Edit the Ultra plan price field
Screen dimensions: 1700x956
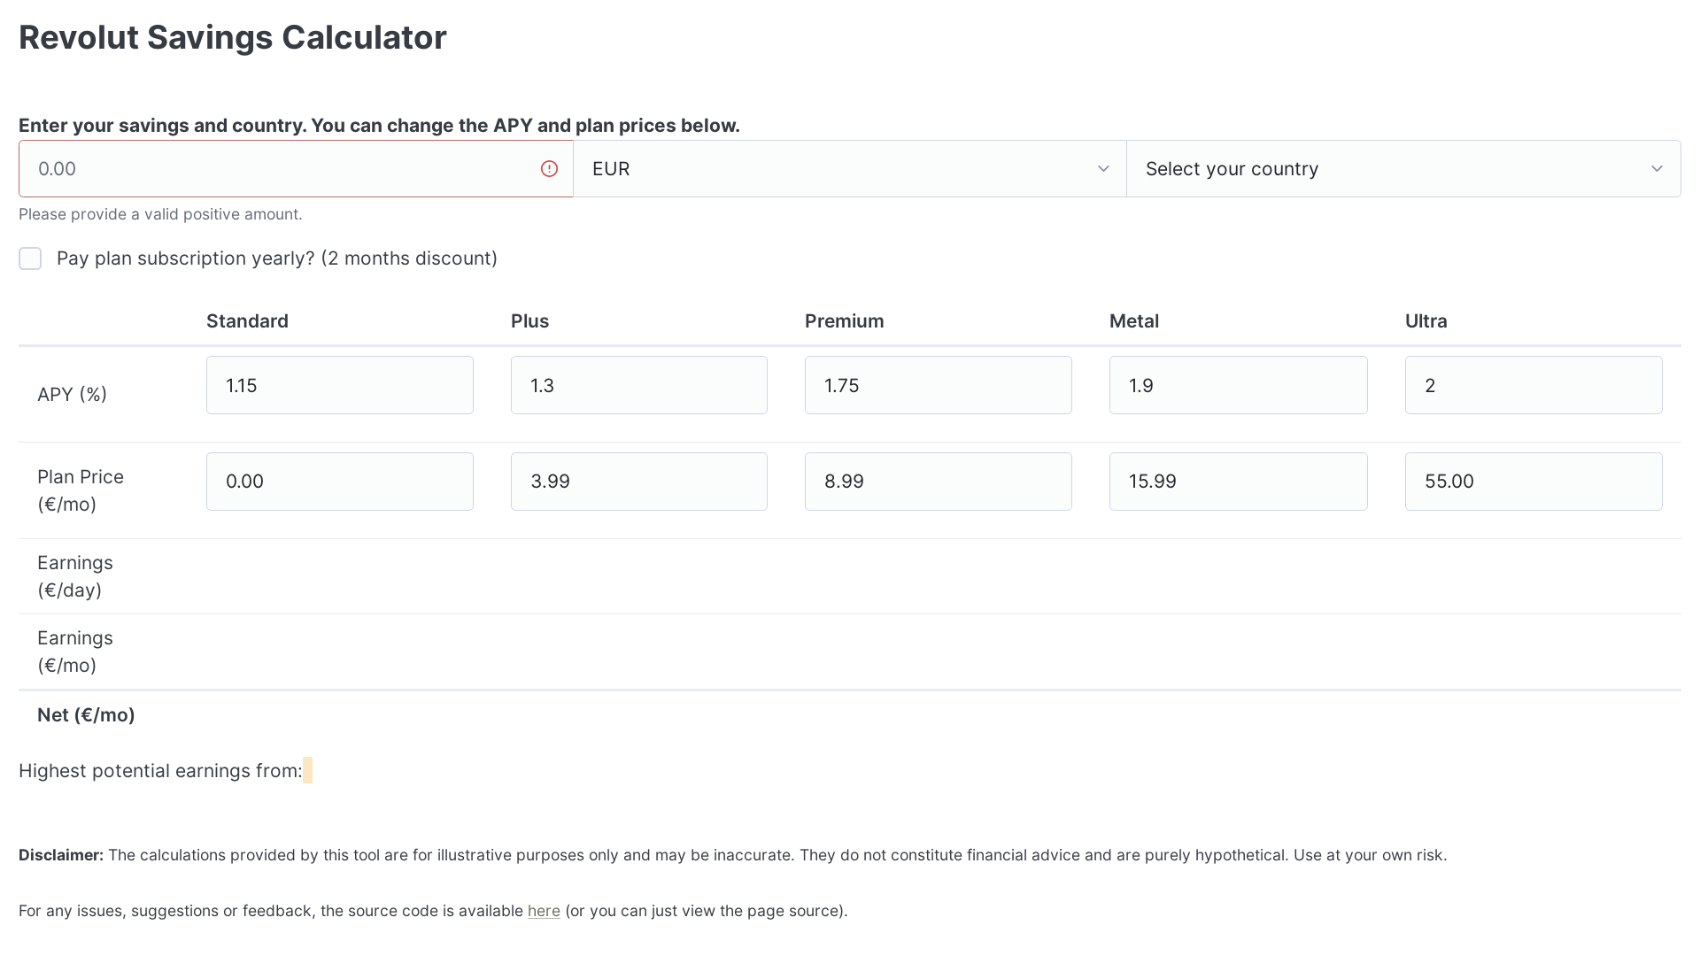[1534, 482]
